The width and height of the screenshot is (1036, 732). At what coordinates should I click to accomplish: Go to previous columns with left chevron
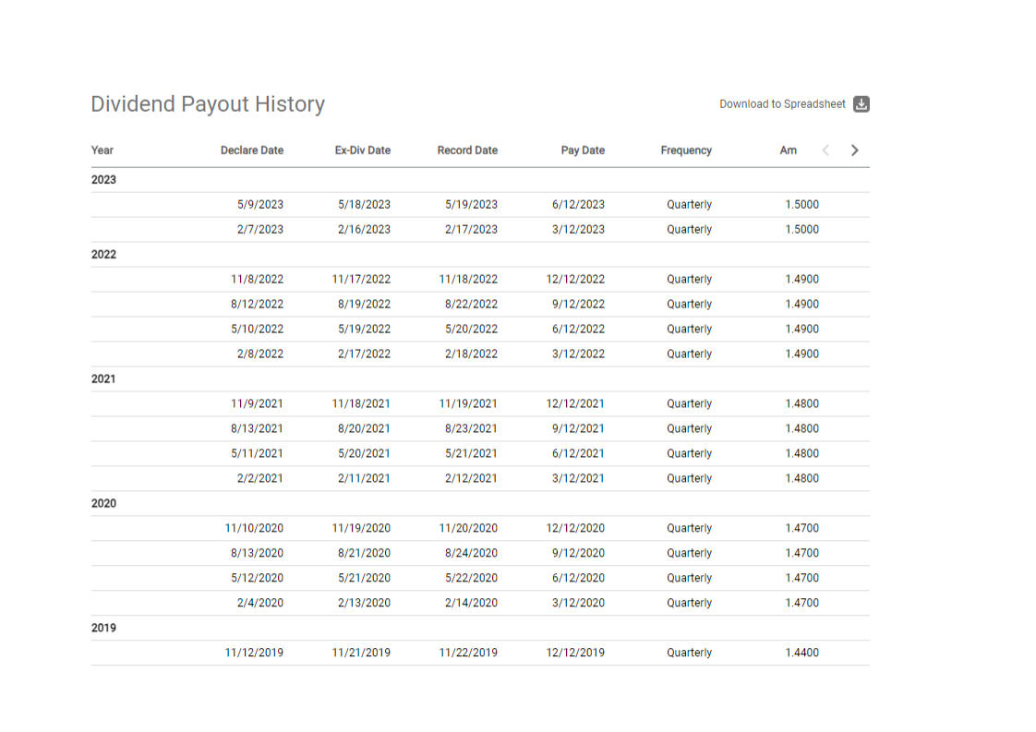click(x=825, y=150)
